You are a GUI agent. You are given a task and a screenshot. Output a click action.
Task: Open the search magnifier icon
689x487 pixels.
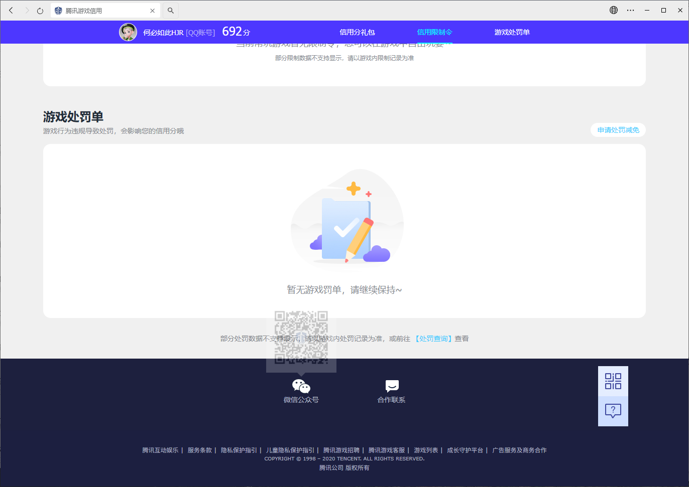click(x=171, y=11)
